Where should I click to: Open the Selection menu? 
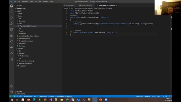[x=25, y=2]
